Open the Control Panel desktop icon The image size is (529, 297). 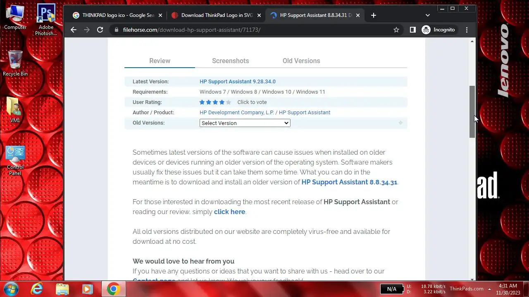15,160
